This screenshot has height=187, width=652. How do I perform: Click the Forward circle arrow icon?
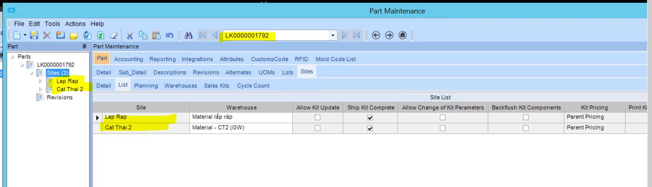pos(389,35)
